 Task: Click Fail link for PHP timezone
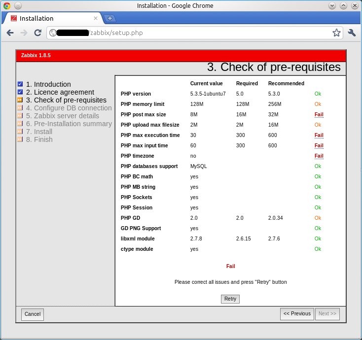tap(319, 156)
